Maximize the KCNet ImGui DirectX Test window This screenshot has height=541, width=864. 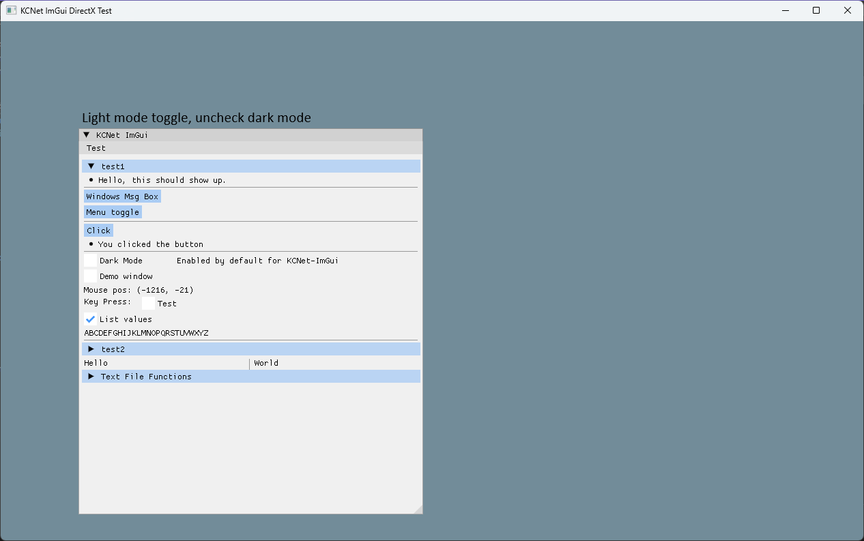[x=816, y=11]
